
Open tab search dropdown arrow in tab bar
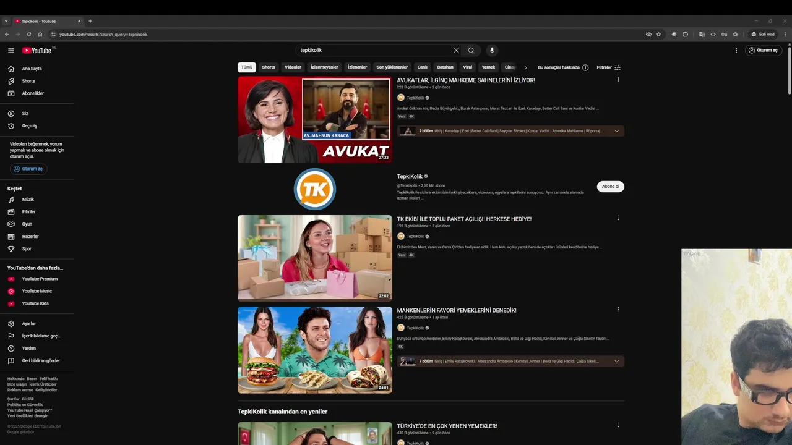click(6, 21)
